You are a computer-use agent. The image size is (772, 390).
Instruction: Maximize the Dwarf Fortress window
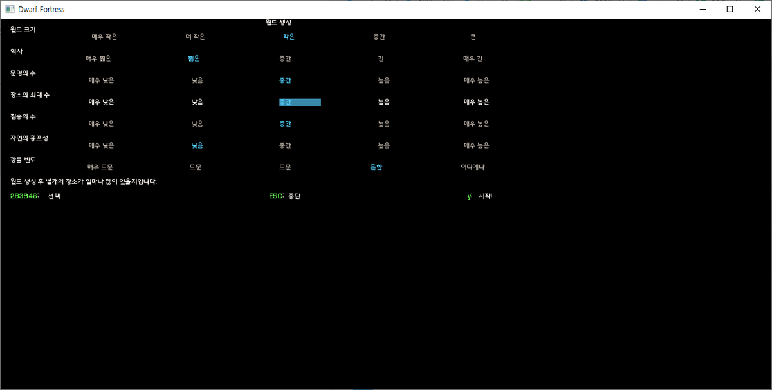(x=730, y=9)
